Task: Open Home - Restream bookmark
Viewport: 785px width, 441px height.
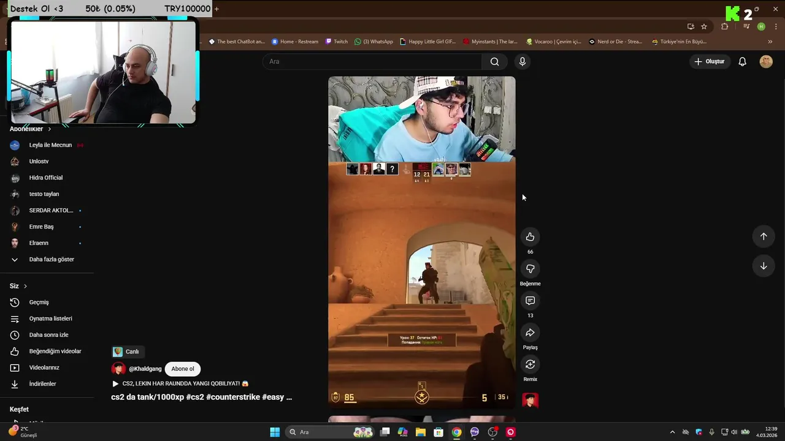Action: coord(295,42)
